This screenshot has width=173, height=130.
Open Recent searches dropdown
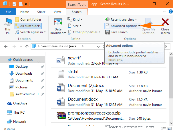coord(121,20)
